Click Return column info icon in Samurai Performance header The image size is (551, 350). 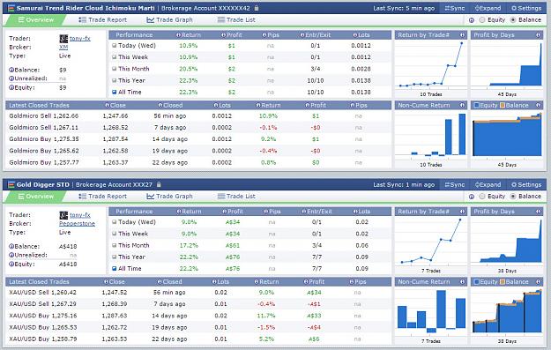tap(178, 34)
